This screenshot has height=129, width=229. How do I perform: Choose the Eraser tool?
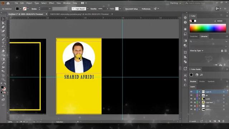[x=3, y=51]
